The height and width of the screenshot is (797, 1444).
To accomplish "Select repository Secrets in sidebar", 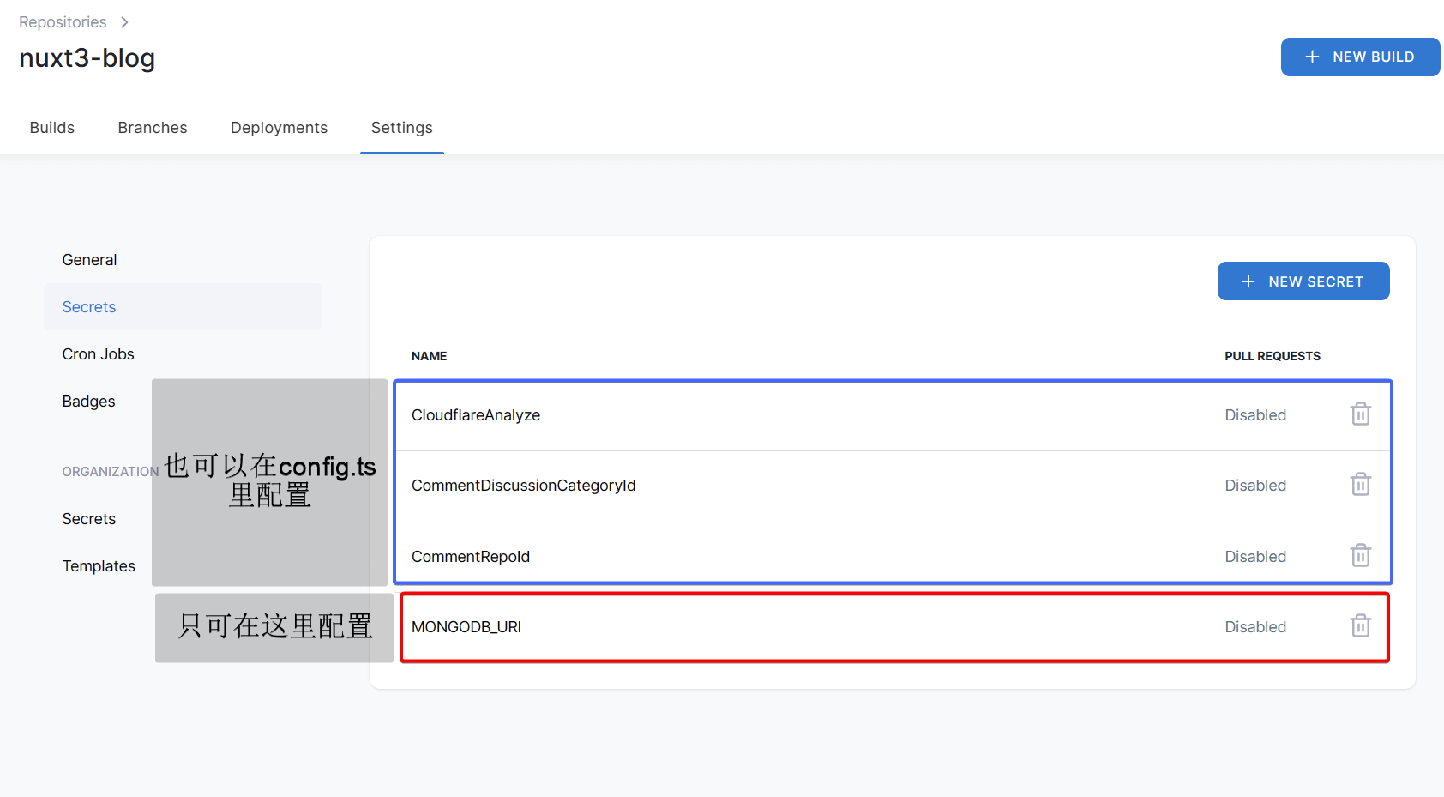I will (89, 307).
